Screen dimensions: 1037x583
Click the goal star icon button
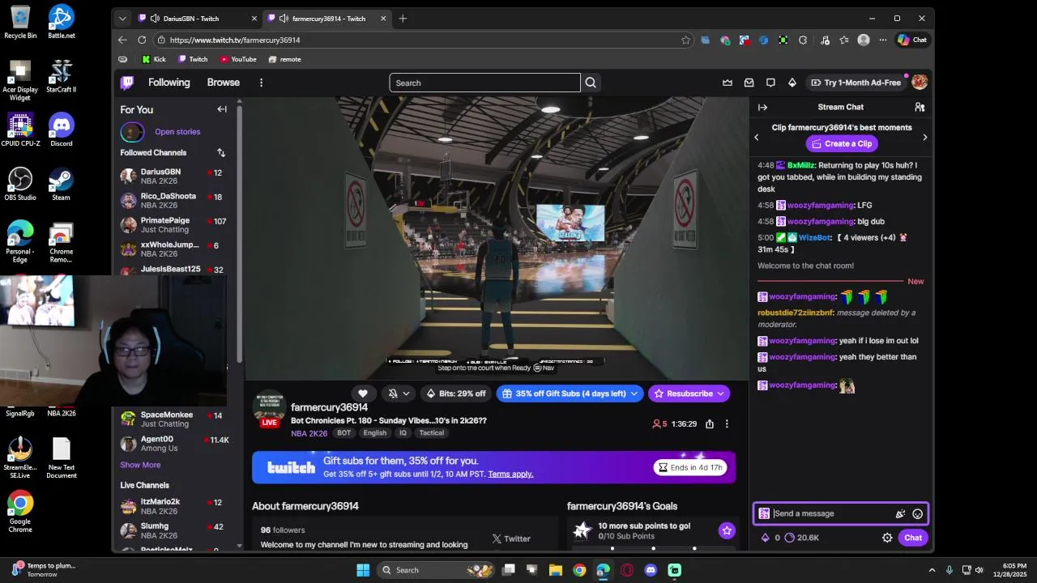[727, 530]
